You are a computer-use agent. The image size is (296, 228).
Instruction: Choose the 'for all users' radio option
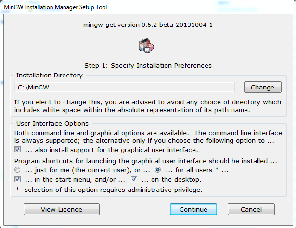[157, 170]
